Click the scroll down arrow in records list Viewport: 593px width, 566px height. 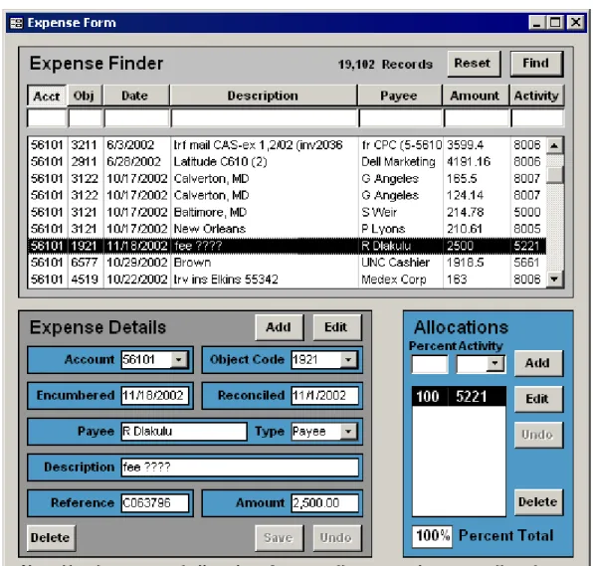554,280
